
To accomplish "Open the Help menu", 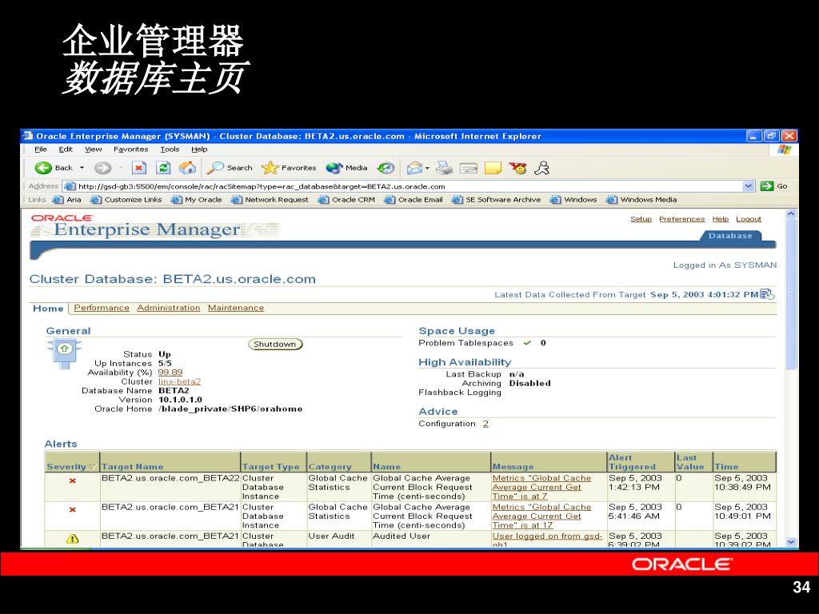I will [x=199, y=149].
